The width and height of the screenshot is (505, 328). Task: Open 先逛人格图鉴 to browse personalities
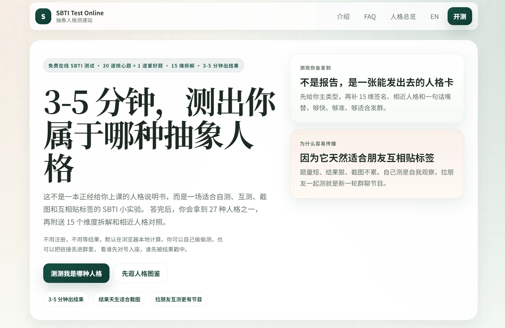(x=141, y=273)
